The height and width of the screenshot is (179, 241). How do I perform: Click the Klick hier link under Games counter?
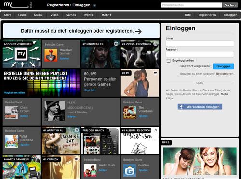click(x=90, y=90)
